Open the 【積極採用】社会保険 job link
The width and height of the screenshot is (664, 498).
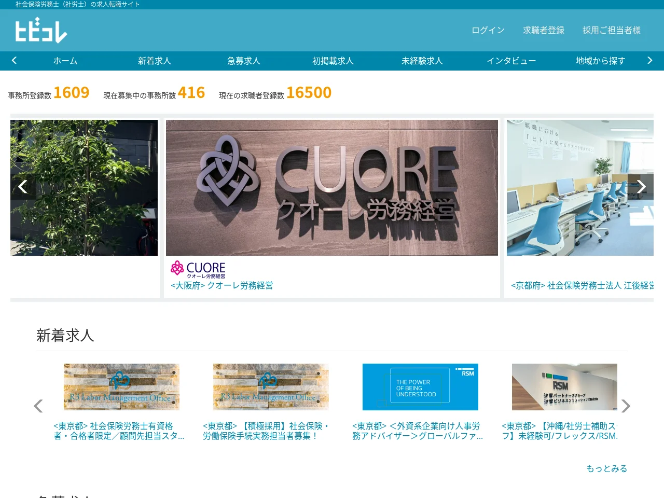pyautogui.click(x=266, y=431)
